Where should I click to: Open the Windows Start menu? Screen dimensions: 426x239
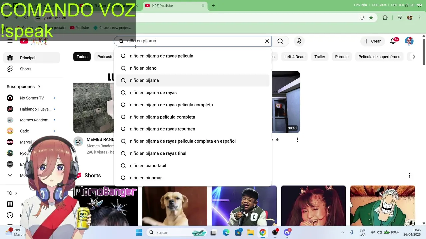[139, 233]
